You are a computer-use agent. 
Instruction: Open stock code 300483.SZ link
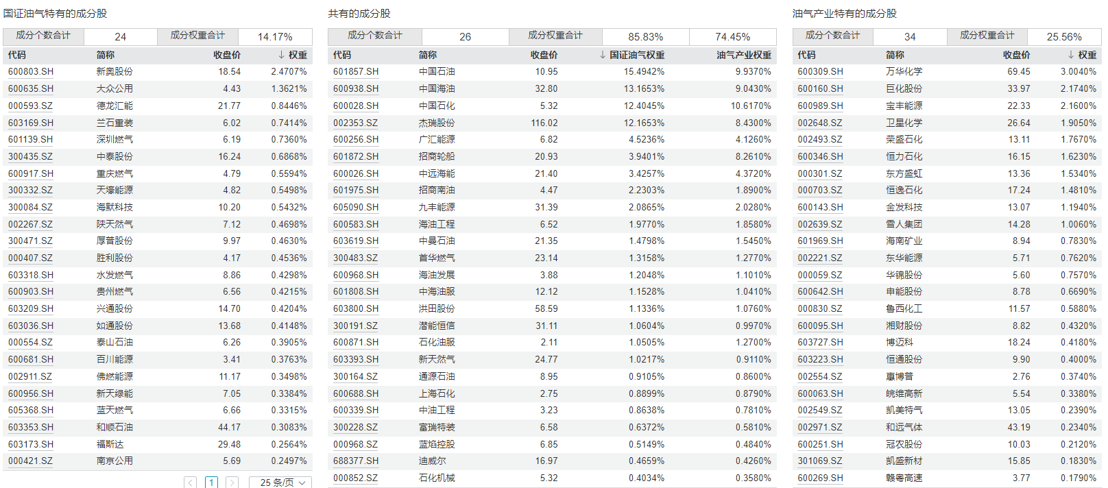tap(356, 258)
